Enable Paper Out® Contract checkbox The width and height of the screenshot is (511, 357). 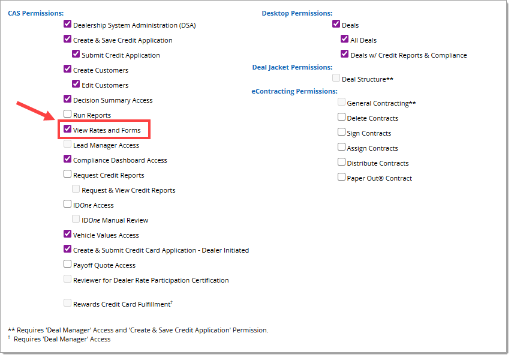pyautogui.click(x=342, y=178)
